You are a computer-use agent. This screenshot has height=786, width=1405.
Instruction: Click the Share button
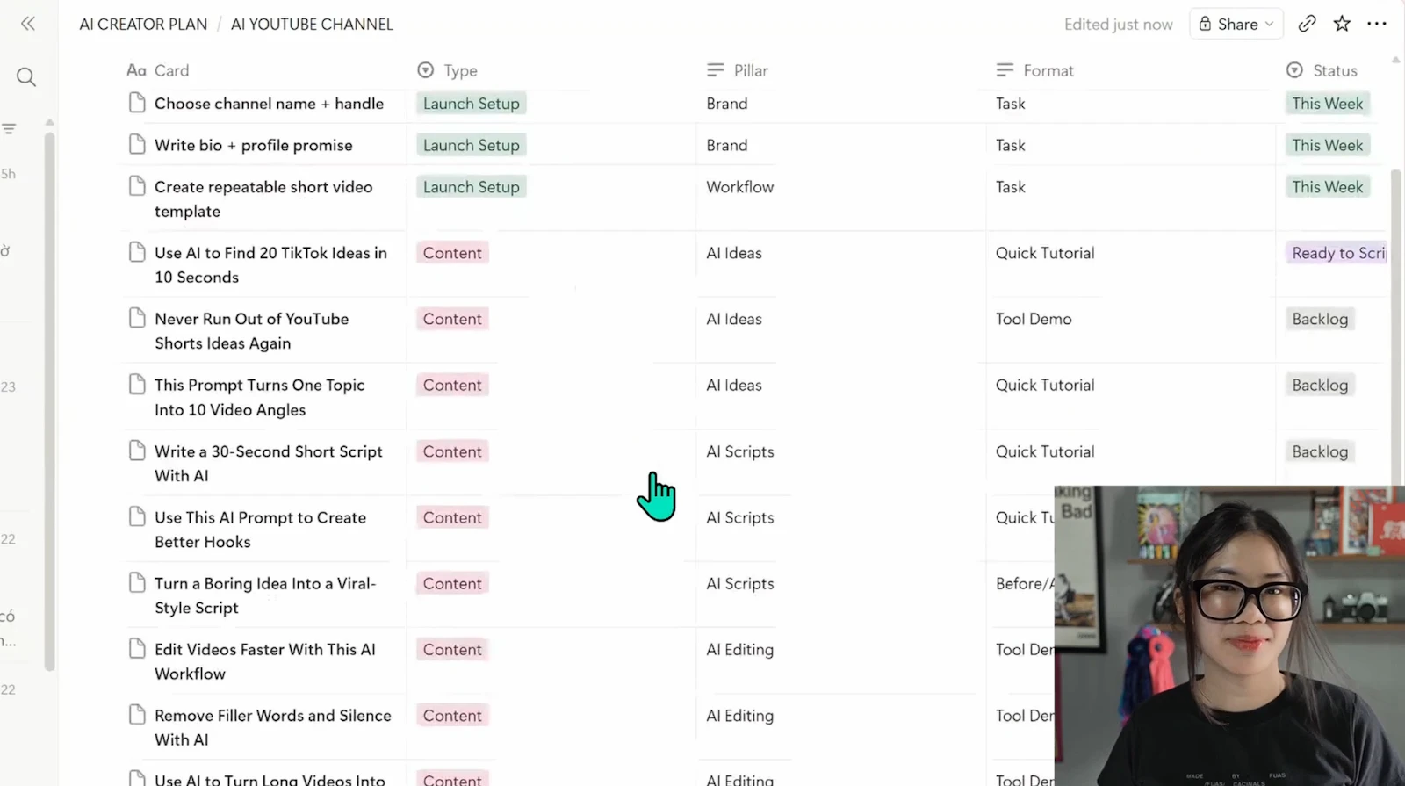click(1236, 24)
